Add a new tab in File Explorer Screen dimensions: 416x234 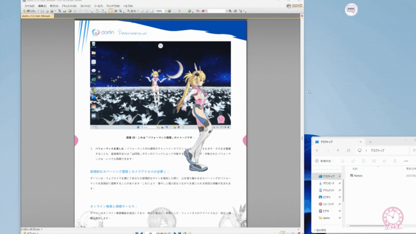370,142
